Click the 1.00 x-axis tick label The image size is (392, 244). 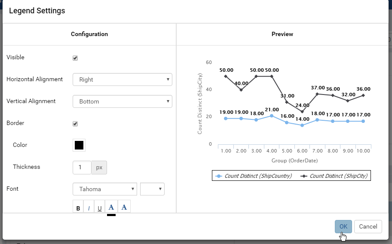(226, 151)
